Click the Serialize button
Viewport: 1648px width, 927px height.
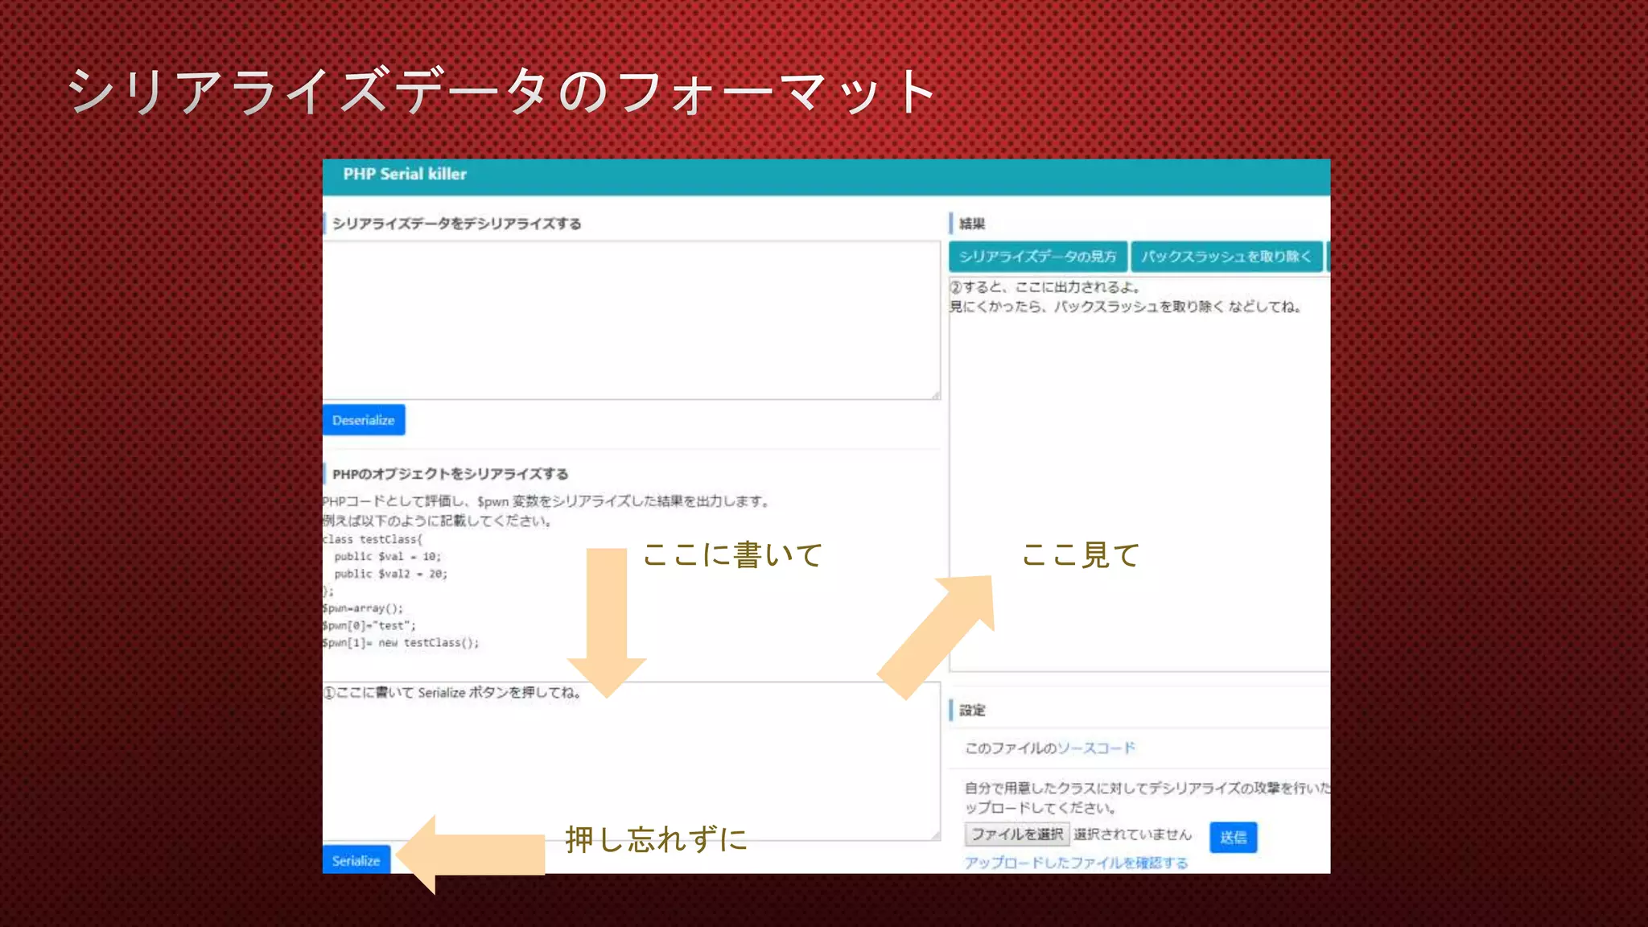click(356, 859)
